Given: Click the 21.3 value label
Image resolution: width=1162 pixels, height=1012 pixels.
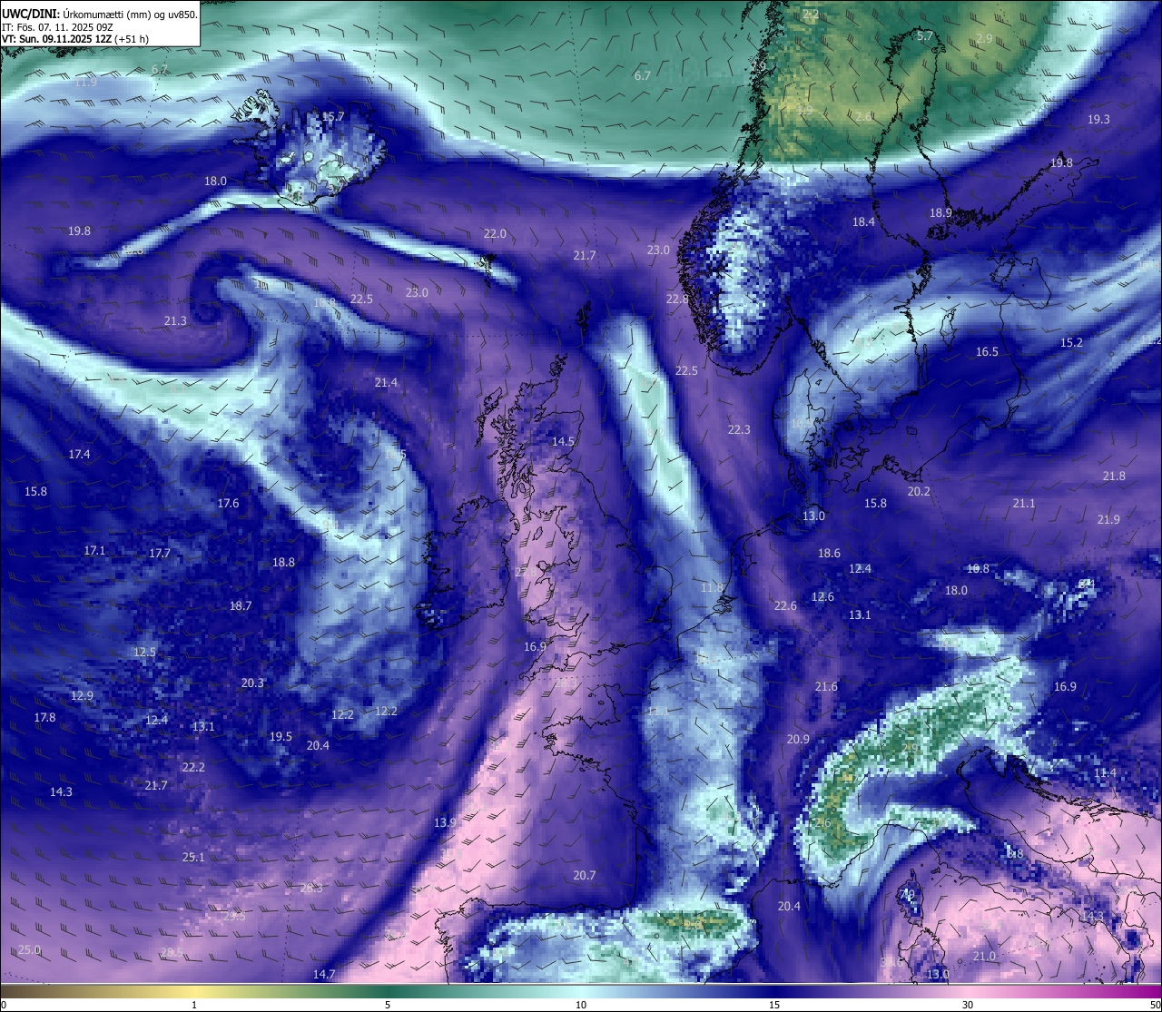Looking at the screenshot, I should (175, 320).
